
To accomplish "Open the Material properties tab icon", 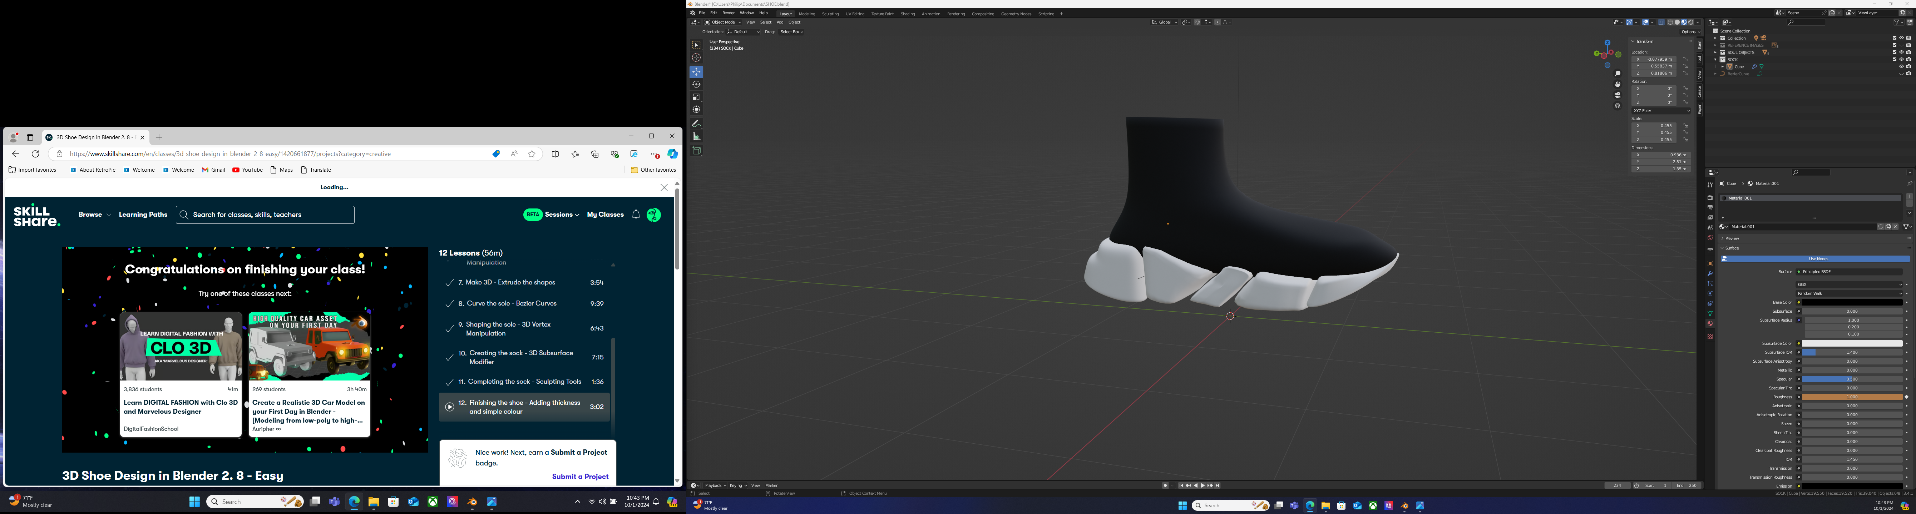I will (x=1711, y=323).
